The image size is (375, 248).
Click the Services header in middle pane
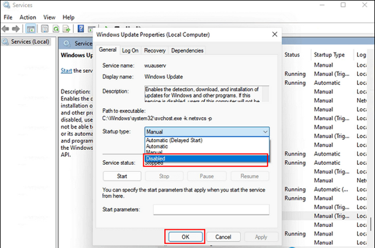click(x=83, y=43)
